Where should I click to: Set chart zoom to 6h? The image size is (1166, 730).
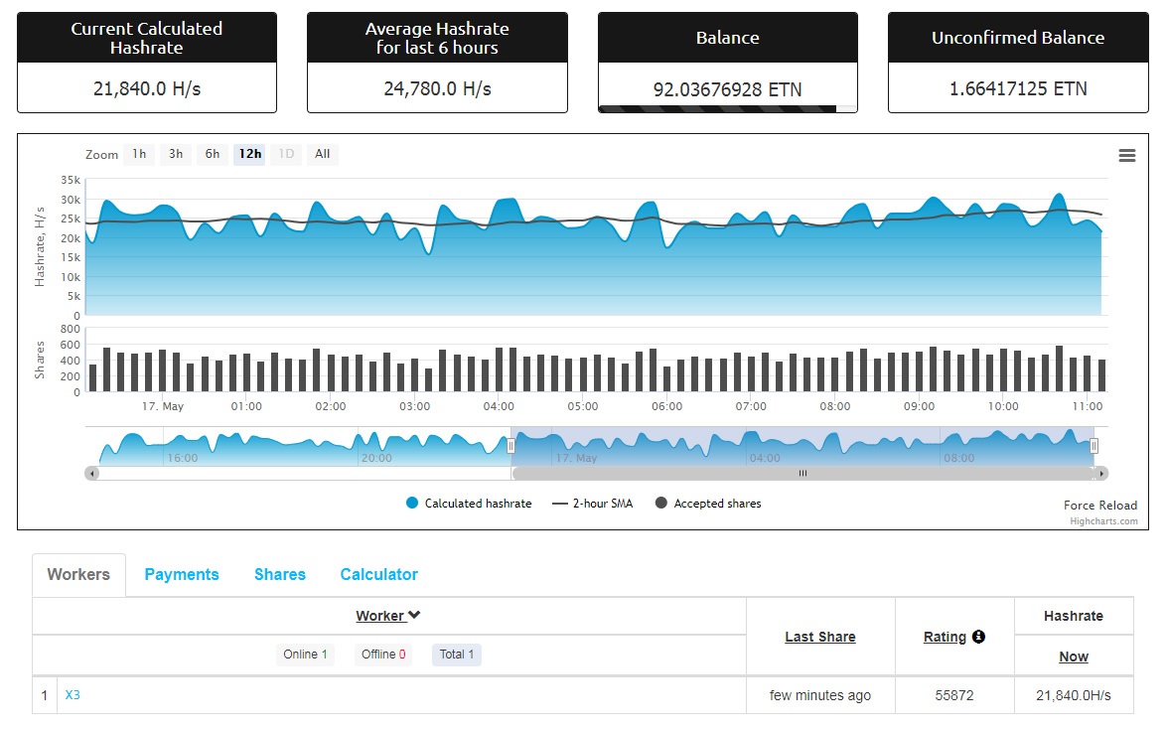click(213, 154)
